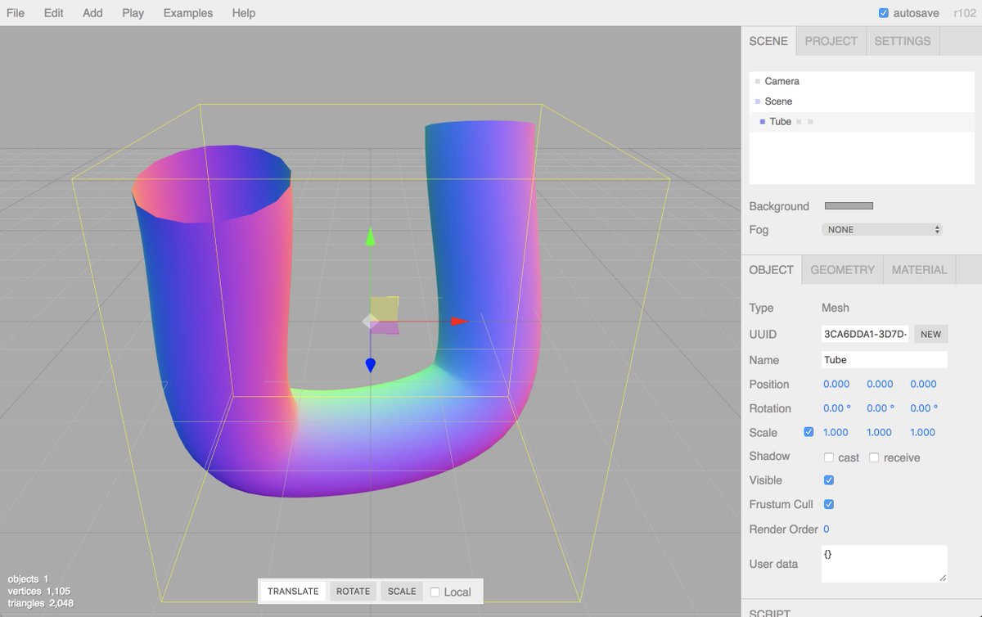This screenshot has width=982, height=617.
Task: Switch to the GEOMETRY tab
Action: (x=842, y=269)
